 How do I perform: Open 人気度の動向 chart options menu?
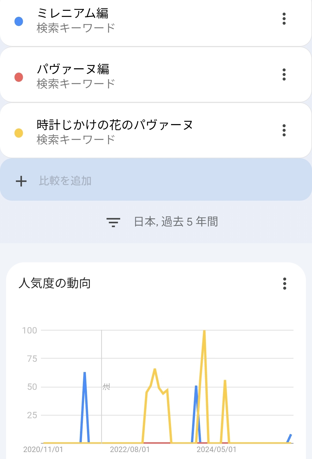click(285, 284)
